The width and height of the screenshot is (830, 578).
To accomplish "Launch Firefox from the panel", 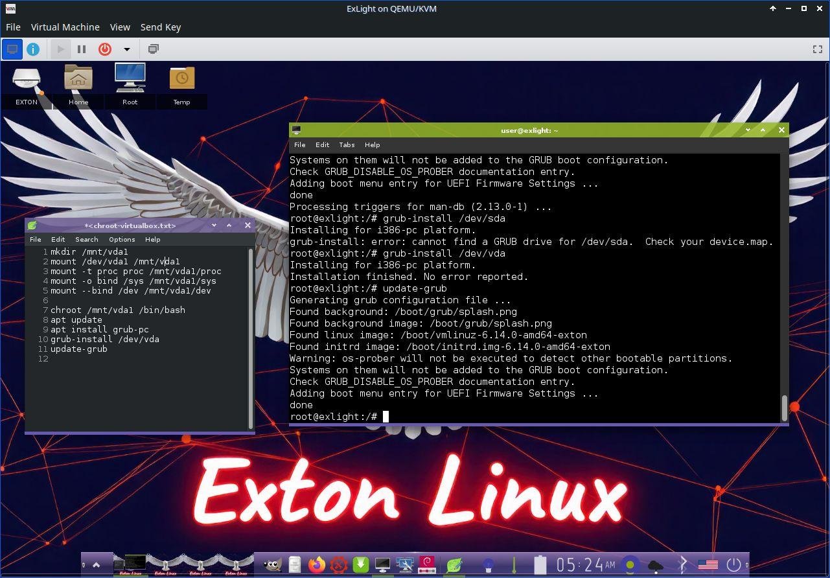I will 317,565.
